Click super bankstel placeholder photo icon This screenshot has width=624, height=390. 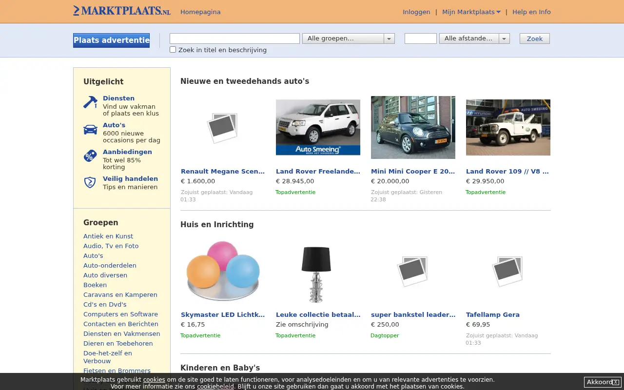[x=413, y=271]
